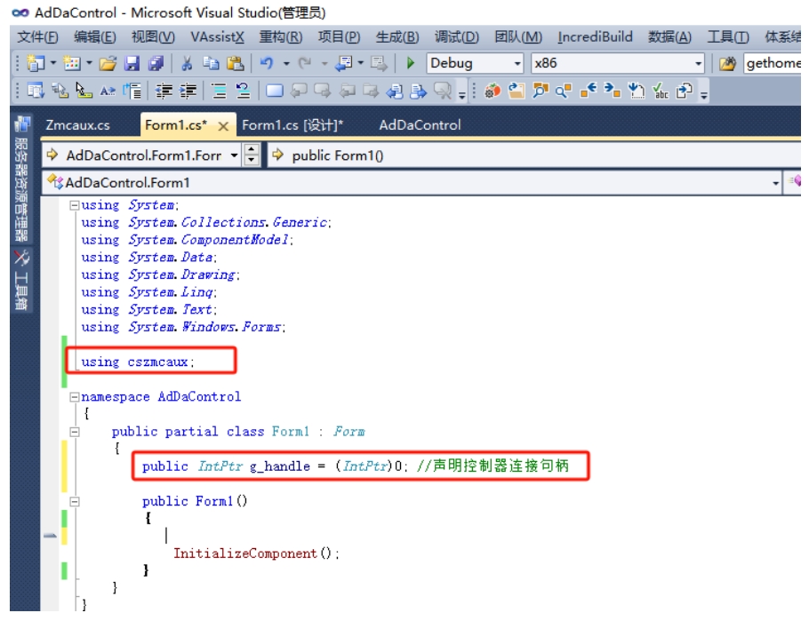Collapse the Form1 class outline
This screenshot has width=809, height=621.
tap(75, 432)
